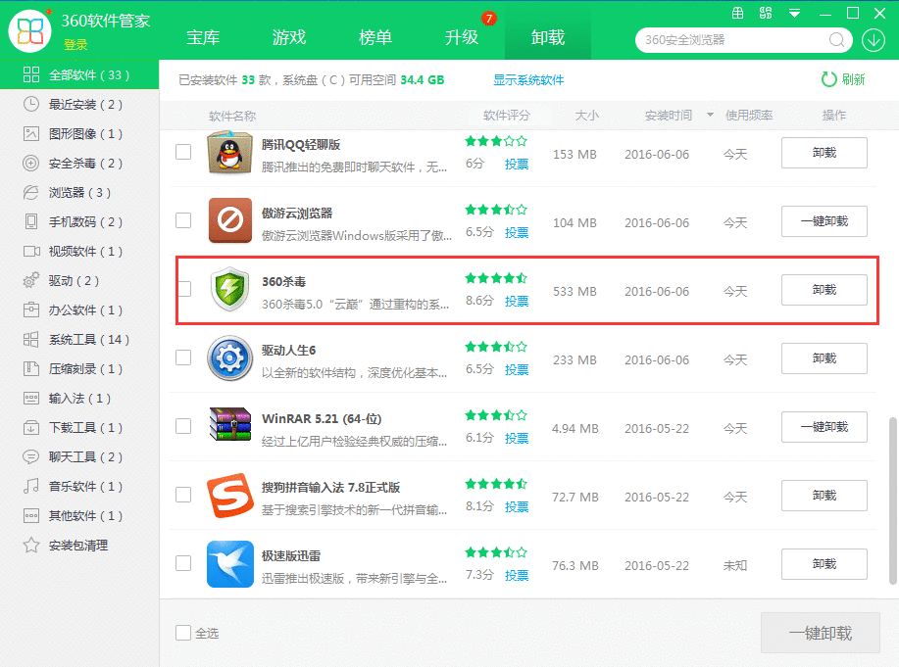Select the 系统工具 sidebar category icon
The width and height of the screenshot is (899, 667).
[x=29, y=340]
